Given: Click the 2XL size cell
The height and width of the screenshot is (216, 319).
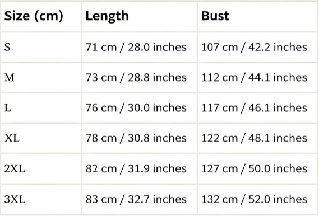Looking at the screenshot, I should pyautogui.click(x=41, y=168).
